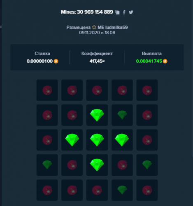Screen dimensions: 193x206
Task: Copy the Mines bet ID
Action: pos(117,12)
